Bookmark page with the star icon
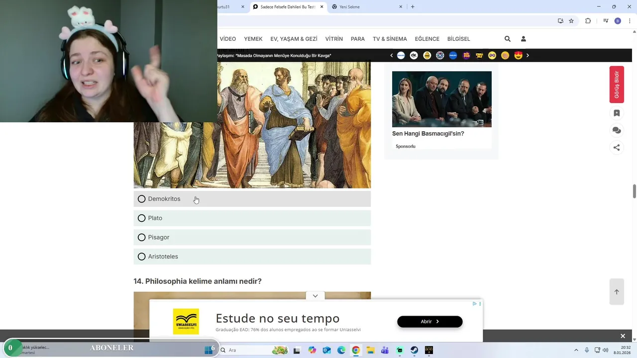This screenshot has height=358, width=637. 571,21
